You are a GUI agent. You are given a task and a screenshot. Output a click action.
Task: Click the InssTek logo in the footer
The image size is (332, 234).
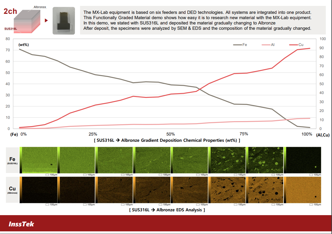click(x=21, y=224)
